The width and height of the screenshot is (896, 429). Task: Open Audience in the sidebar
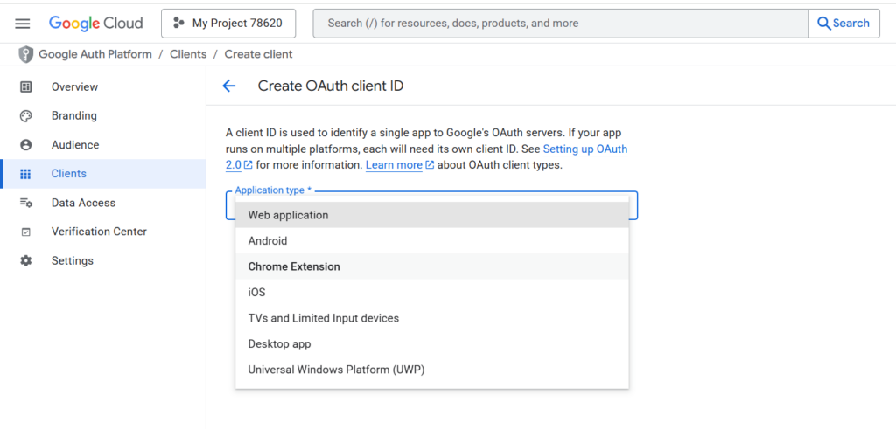(x=103, y=145)
